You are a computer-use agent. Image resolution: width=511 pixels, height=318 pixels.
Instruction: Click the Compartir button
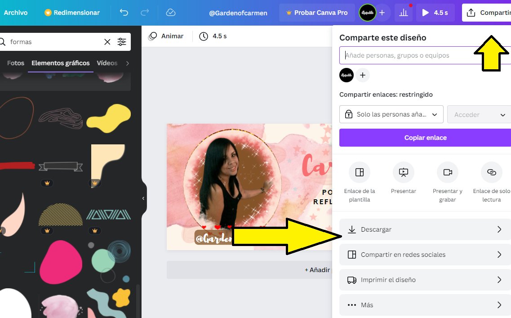point(487,13)
